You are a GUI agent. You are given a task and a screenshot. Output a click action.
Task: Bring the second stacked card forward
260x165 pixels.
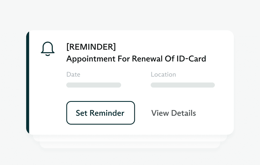click(130, 138)
